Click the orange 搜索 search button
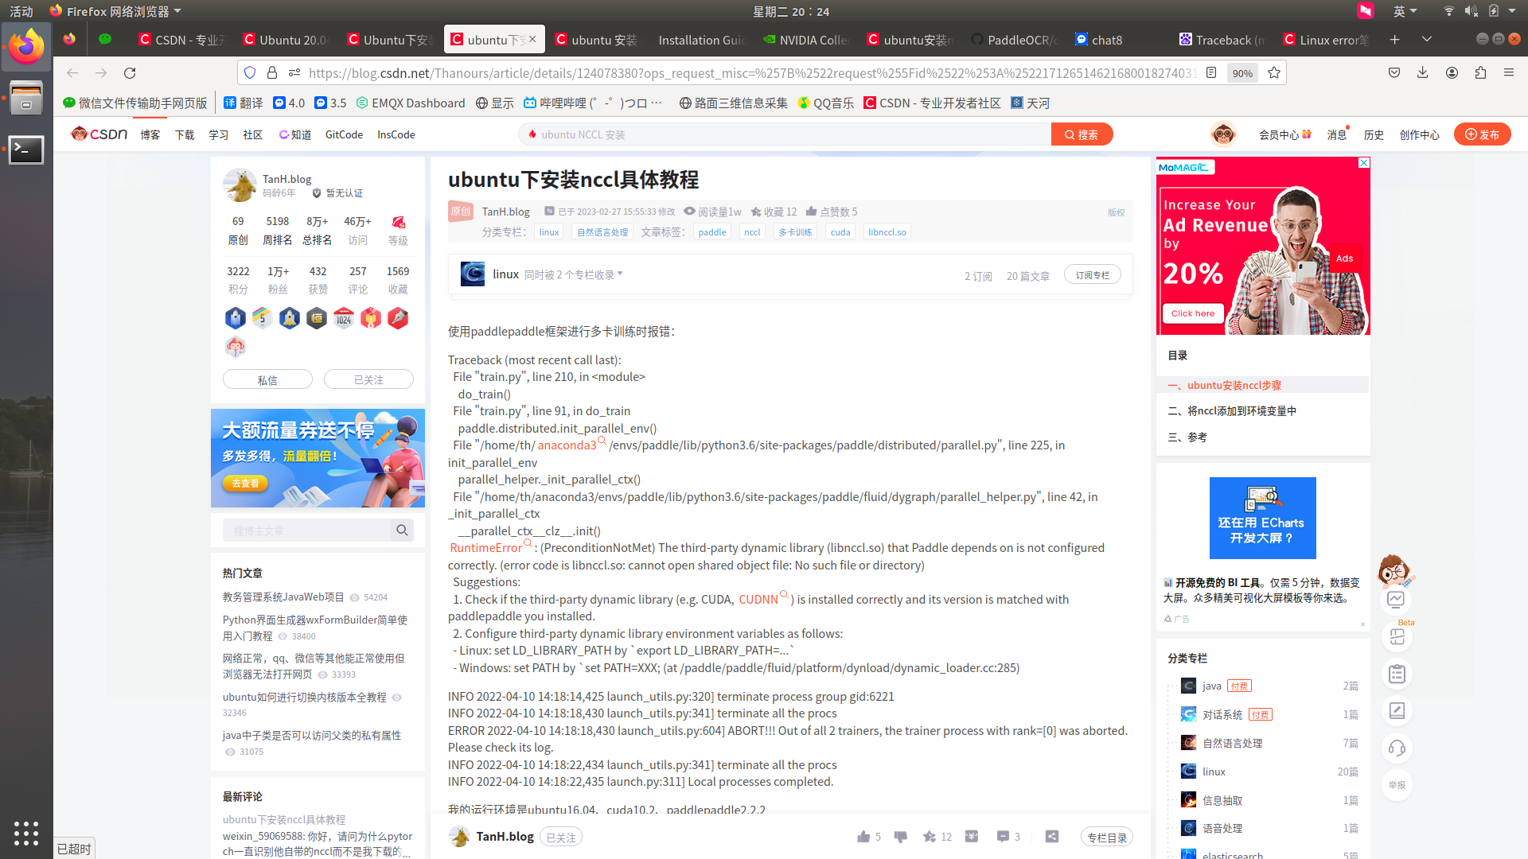Image resolution: width=1528 pixels, height=859 pixels. click(1082, 134)
